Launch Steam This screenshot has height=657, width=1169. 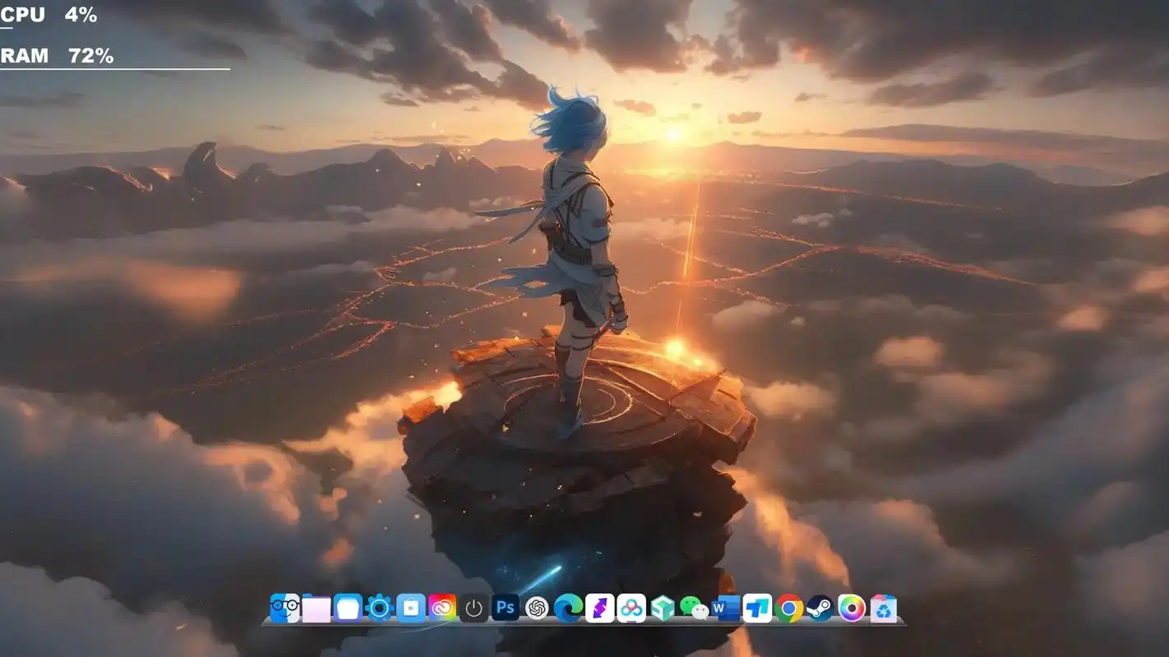(818, 609)
